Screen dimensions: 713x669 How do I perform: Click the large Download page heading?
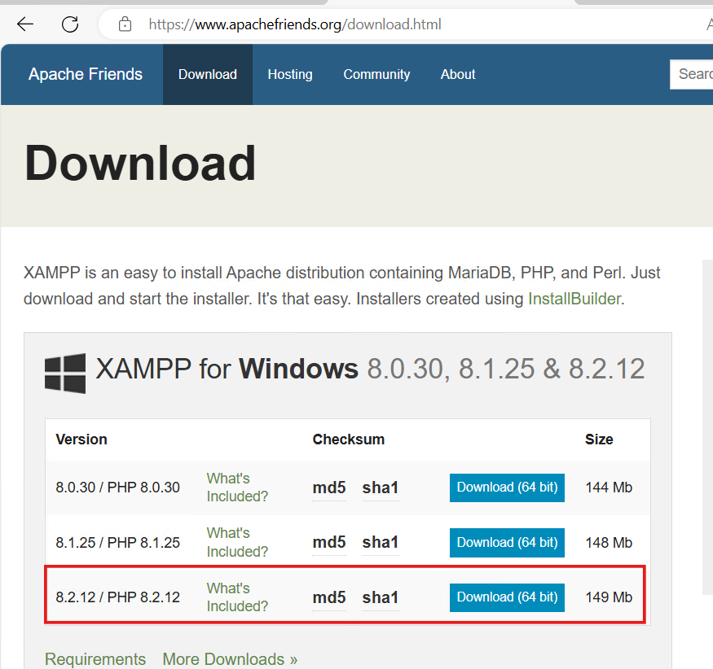click(x=140, y=163)
